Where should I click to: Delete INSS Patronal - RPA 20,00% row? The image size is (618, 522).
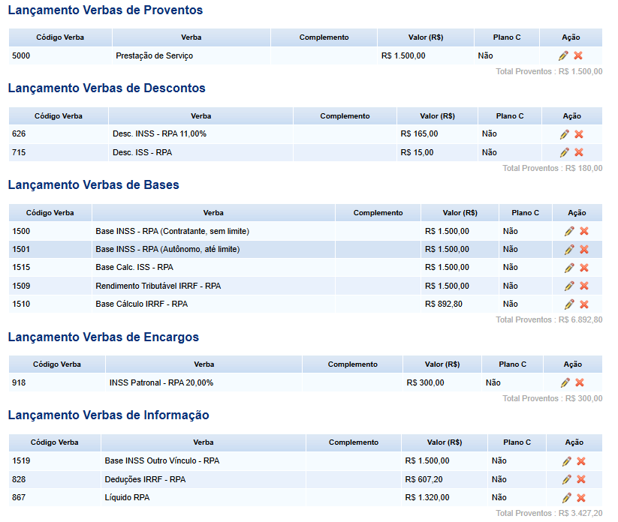pyautogui.click(x=580, y=382)
